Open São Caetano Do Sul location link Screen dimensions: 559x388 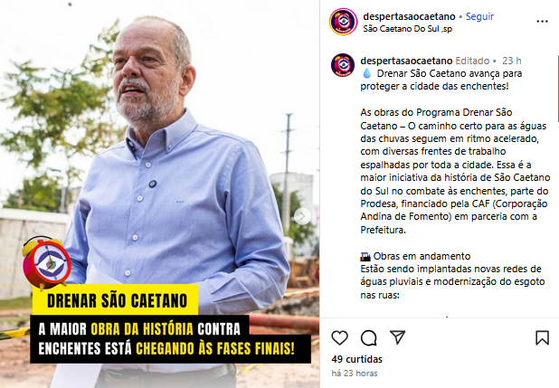tap(407, 29)
